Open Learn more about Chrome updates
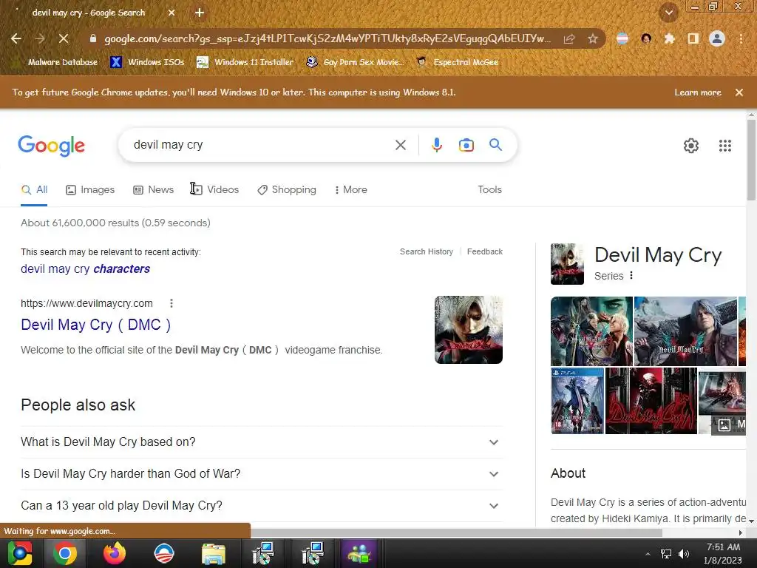 tap(698, 92)
